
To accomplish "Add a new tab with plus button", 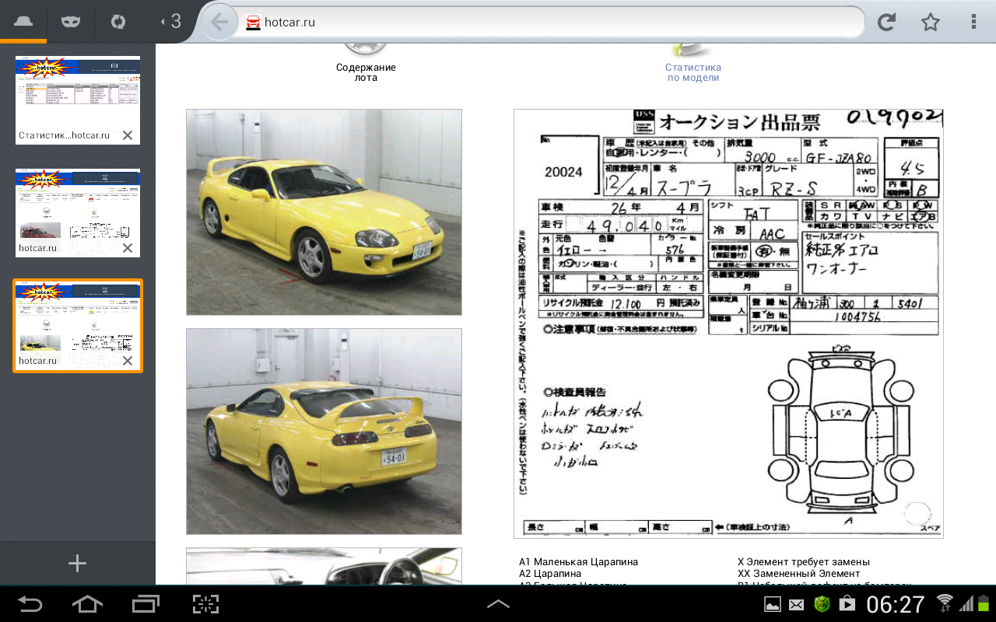I will point(77,564).
